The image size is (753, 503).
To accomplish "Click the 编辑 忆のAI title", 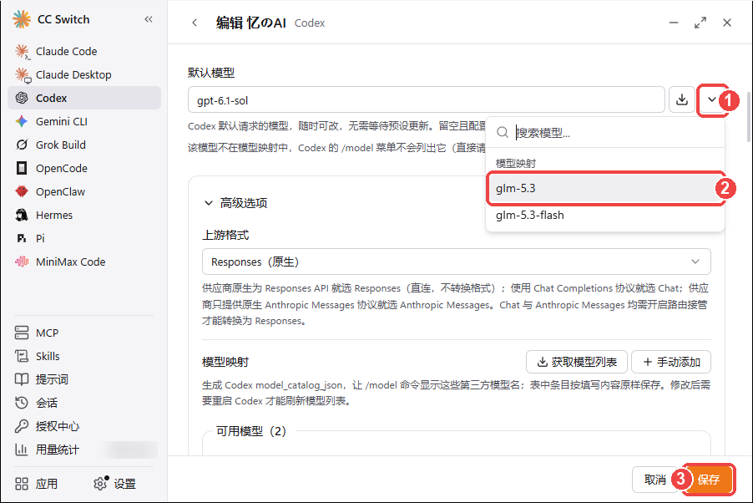I will [x=250, y=23].
